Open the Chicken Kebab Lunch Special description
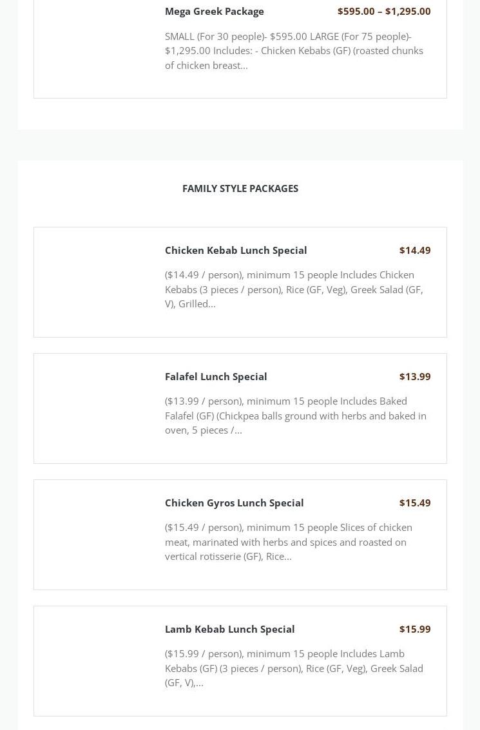The image size is (480, 730). click(x=295, y=289)
